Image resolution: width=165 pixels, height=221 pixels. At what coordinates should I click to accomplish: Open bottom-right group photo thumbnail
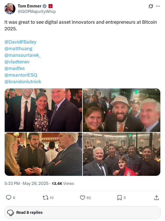tap(121, 154)
